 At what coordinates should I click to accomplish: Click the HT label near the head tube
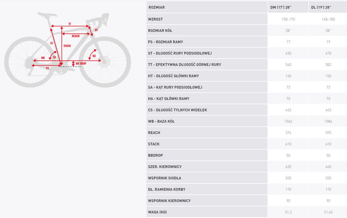click(x=96, y=30)
